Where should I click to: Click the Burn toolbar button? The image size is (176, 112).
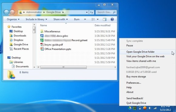click(77, 19)
